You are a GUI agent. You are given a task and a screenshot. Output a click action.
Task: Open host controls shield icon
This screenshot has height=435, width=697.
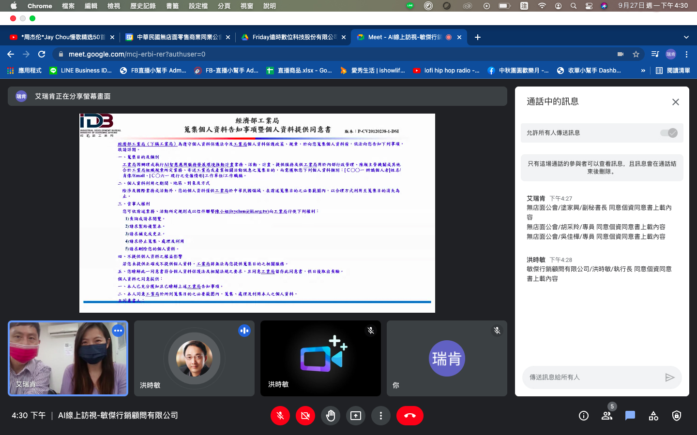(x=677, y=416)
